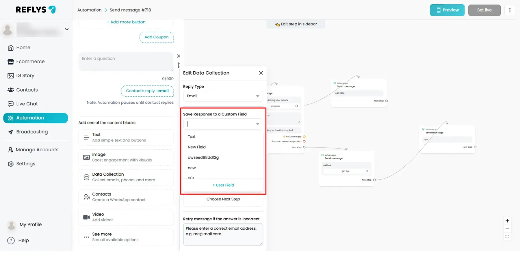Viewport: 520px width, 253px height.
Task: Close the Edit Data Collection panel
Action: point(261,73)
